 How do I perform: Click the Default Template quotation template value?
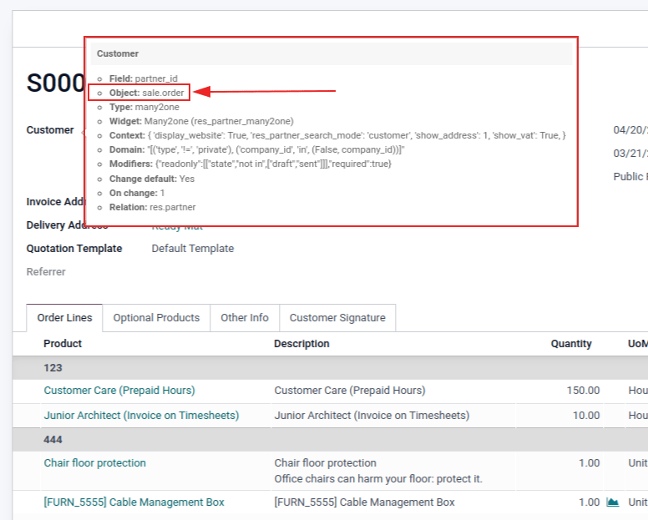point(193,249)
